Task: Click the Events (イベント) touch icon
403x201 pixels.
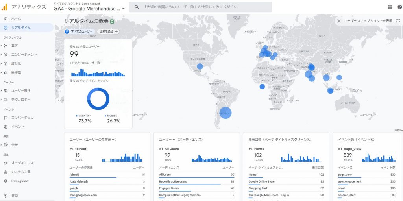Action: [6, 127]
